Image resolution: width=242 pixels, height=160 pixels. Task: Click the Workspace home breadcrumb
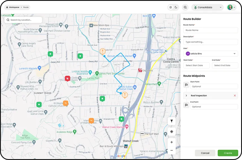coord(13,7)
